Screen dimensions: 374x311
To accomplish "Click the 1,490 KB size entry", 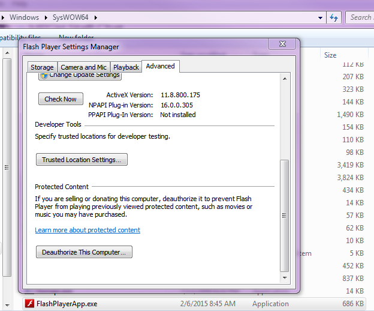I will pyautogui.click(x=350, y=115).
